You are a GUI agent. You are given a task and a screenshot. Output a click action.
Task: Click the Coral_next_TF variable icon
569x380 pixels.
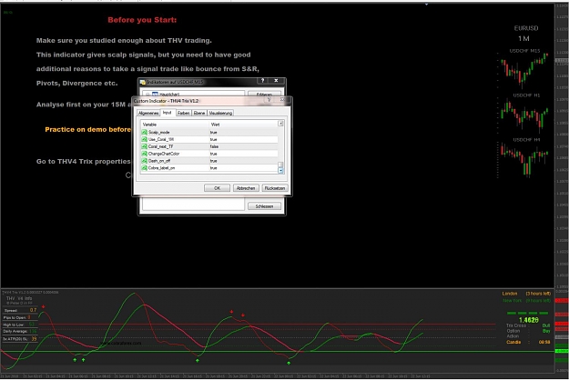tap(144, 146)
